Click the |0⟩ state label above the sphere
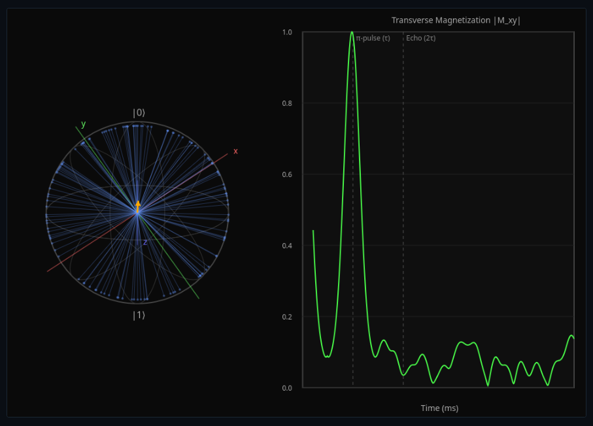593x426 pixels. click(137, 112)
